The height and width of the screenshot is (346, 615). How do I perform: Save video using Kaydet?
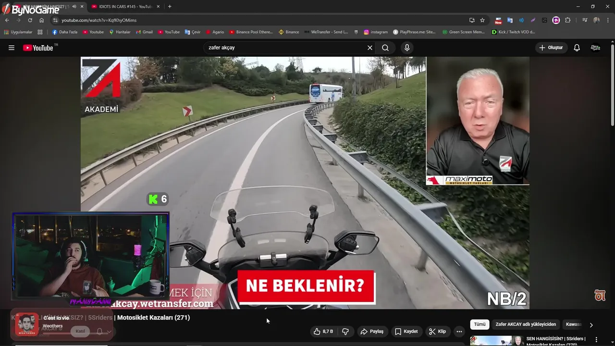[406, 331]
